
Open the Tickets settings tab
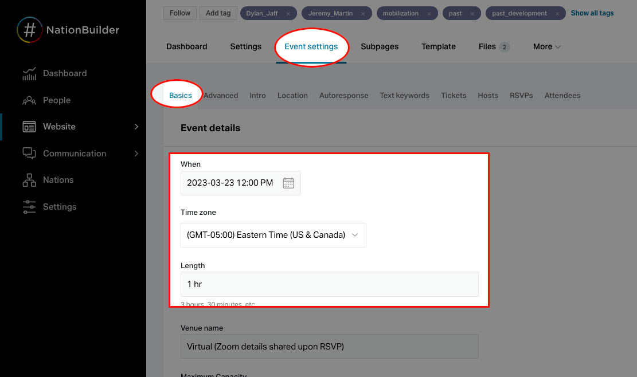(x=454, y=95)
